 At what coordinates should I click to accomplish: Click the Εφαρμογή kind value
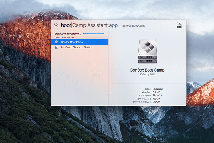tap(158, 89)
